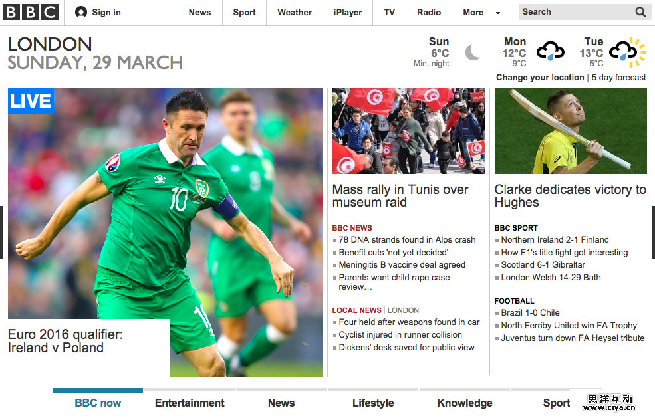
Task: Open the 5 day forecast link
Action: point(618,78)
